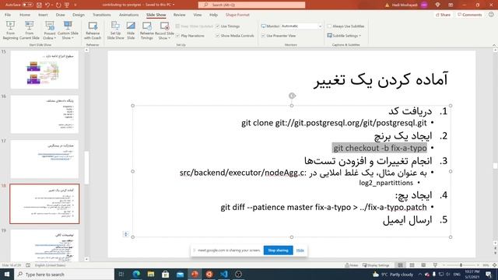Click the Save icon in title bar
The width and height of the screenshot is (498, 280).
[39, 5]
